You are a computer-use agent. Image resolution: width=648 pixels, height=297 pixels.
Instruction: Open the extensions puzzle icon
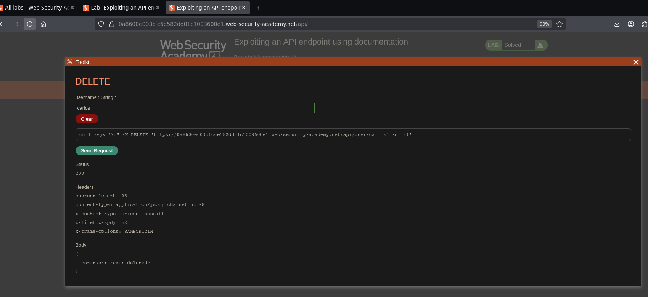pos(645,24)
